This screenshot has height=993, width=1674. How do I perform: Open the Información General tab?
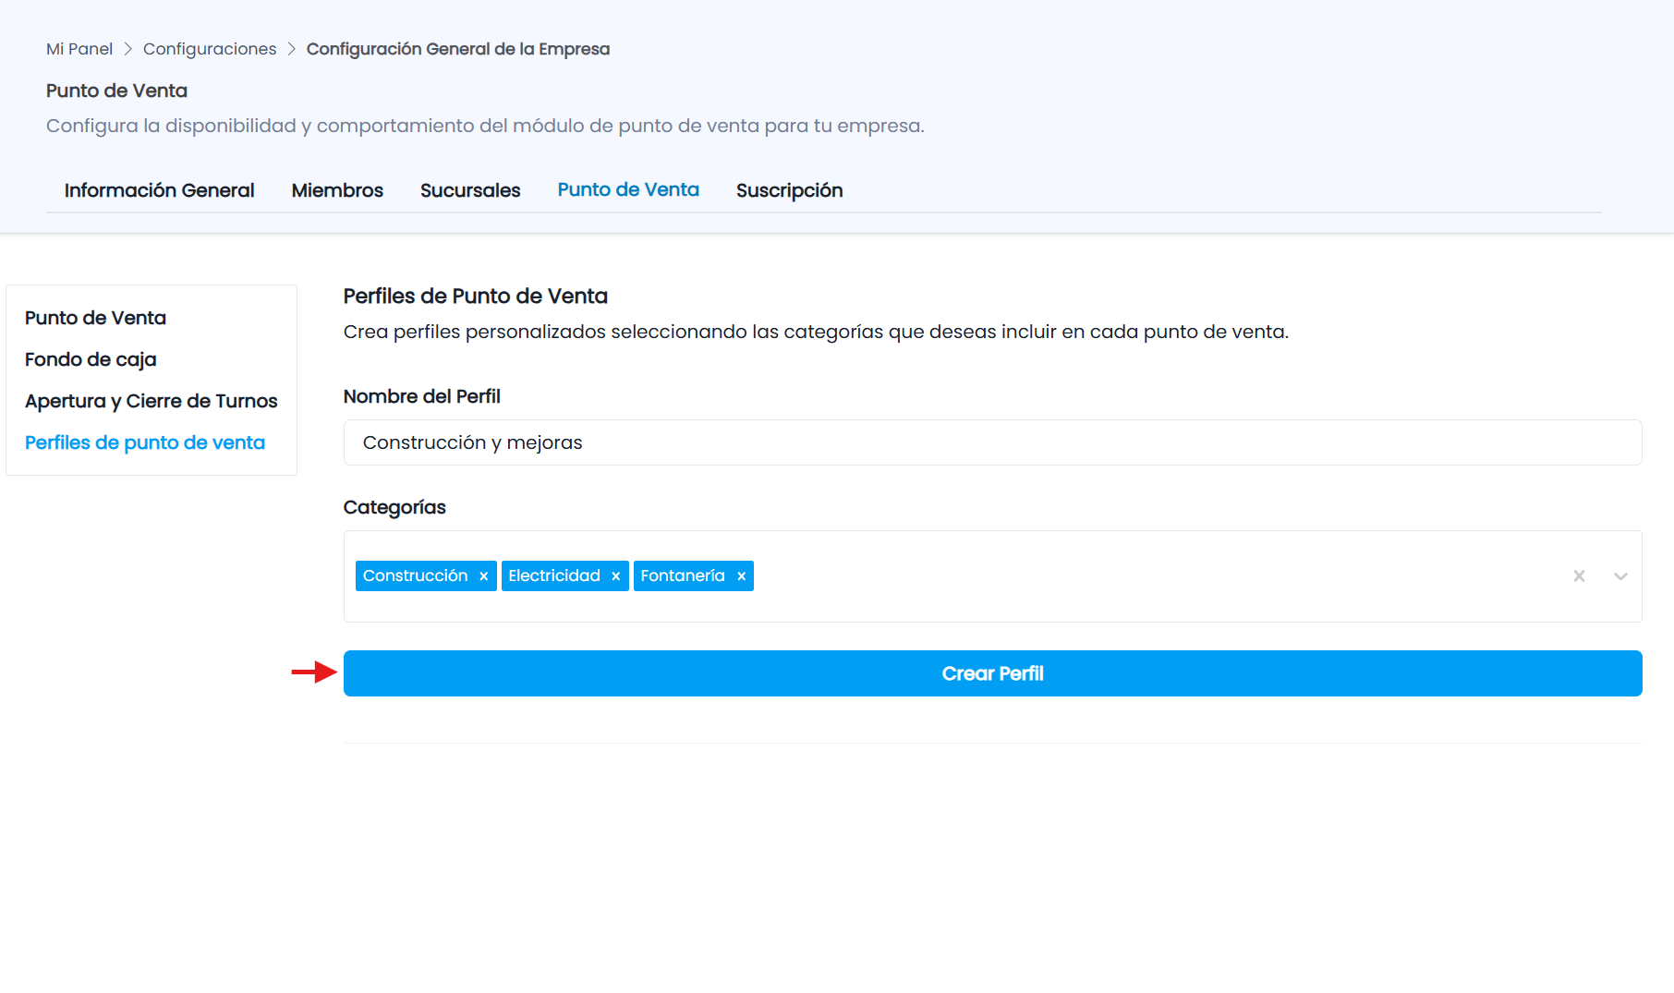point(159,190)
